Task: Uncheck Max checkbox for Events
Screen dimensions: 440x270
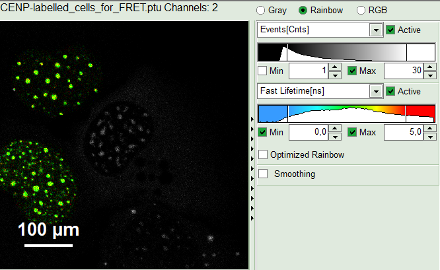Action: tap(352, 71)
